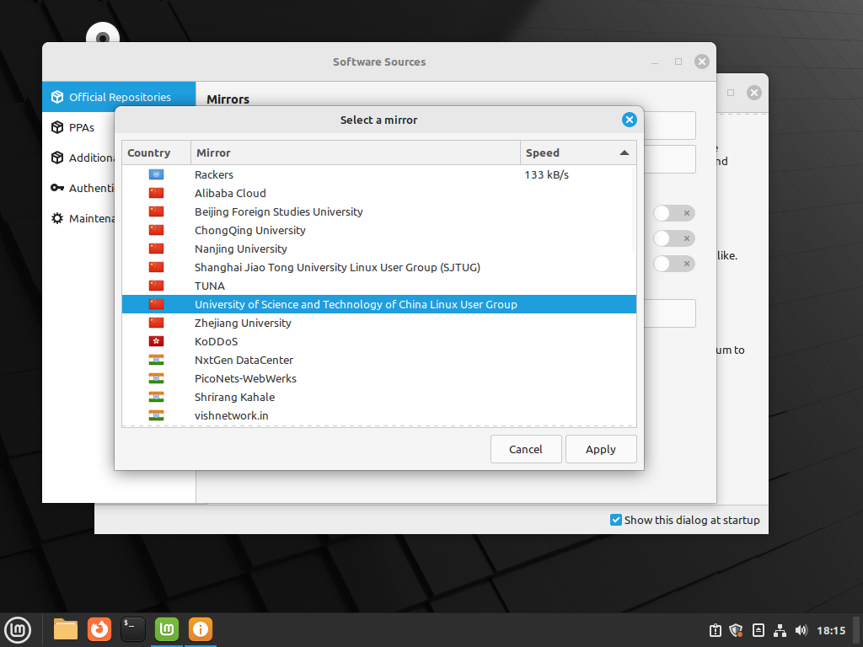863x647 pixels.
Task: Click the mirror list vertical scrollbar
Action: (x=635, y=211)
